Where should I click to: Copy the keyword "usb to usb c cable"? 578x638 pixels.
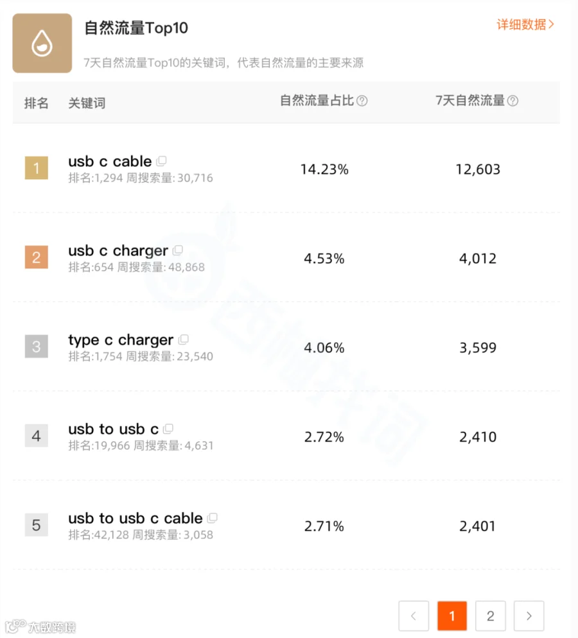[212, 518]
